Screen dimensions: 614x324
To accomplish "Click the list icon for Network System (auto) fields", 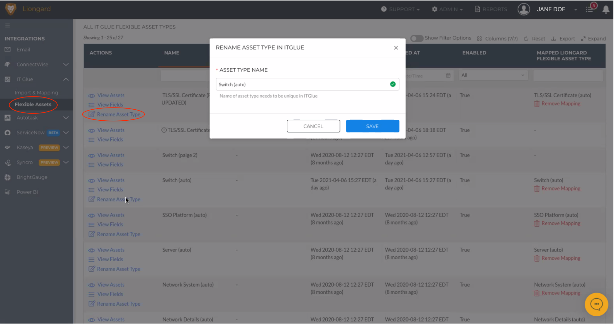I will 91,294.
